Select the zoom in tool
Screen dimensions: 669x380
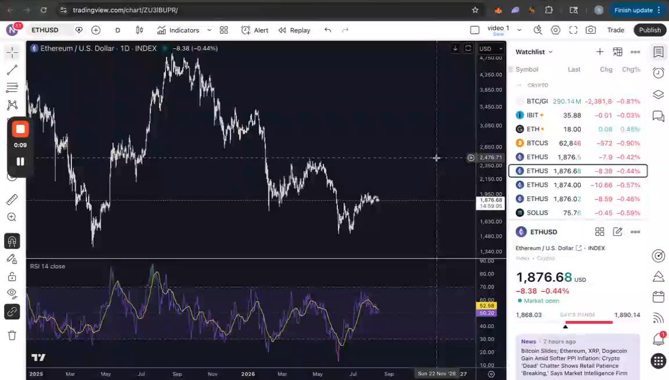12,217
